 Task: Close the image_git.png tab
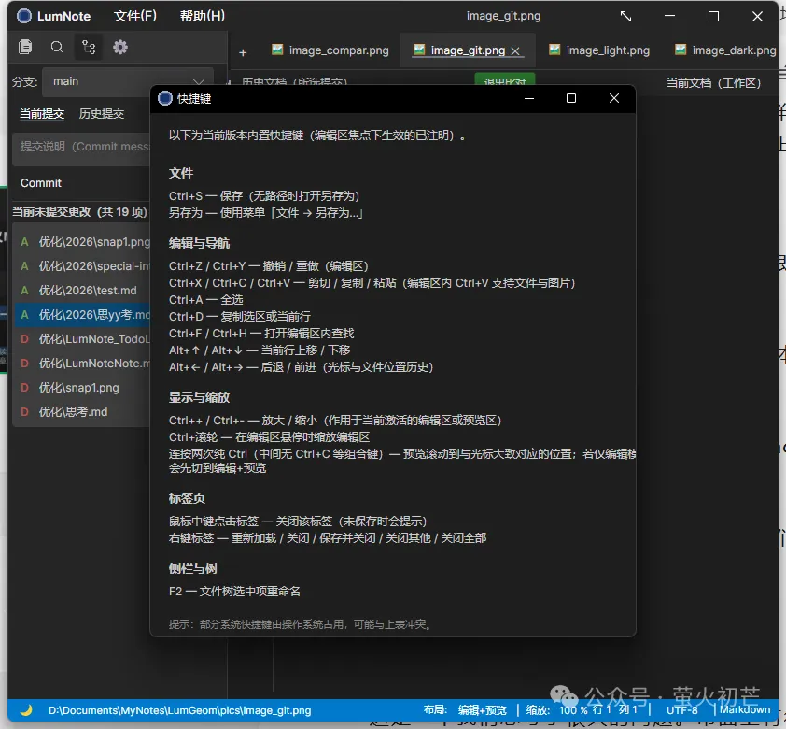[x=515, y=50]
